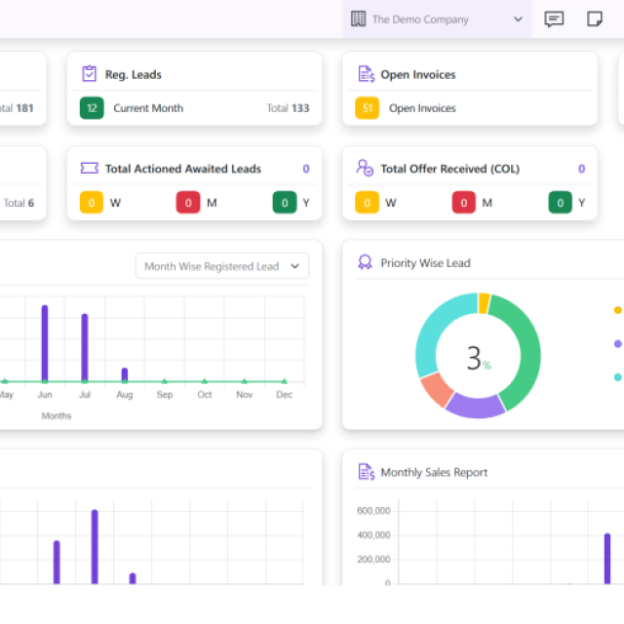Click the 600,000 axis label
Viewport: 624px width, 624px height.
(373, 511)
